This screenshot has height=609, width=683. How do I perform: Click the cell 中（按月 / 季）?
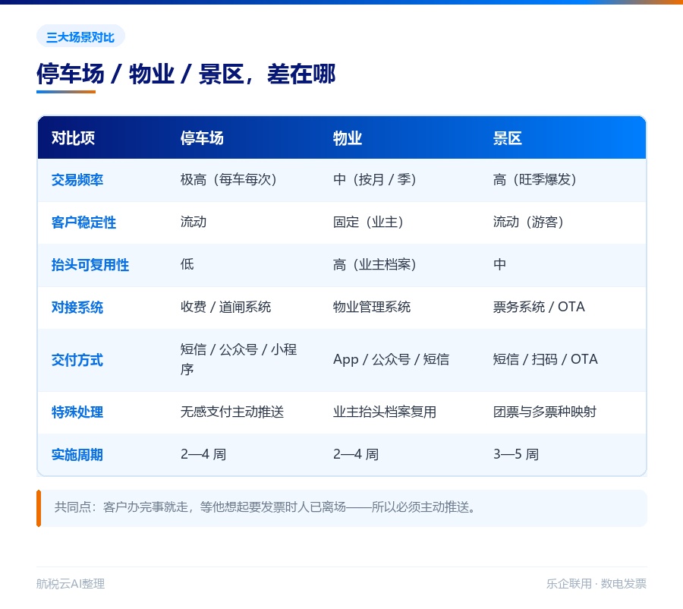click(x=375, y=180)
